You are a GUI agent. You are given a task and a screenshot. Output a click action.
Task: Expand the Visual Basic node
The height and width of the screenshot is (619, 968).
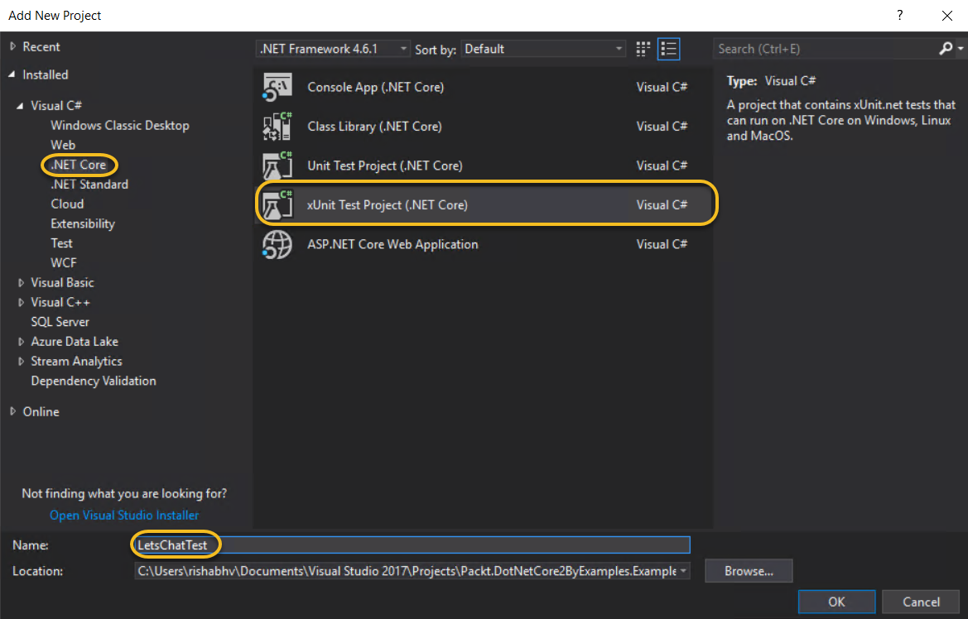point(21,283)
